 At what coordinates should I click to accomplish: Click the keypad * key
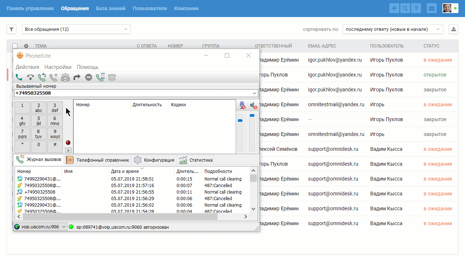tap(22, 147)
